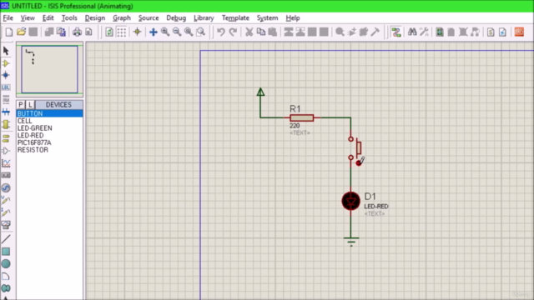Select RESISTOR in the devices list

(49, 150)
